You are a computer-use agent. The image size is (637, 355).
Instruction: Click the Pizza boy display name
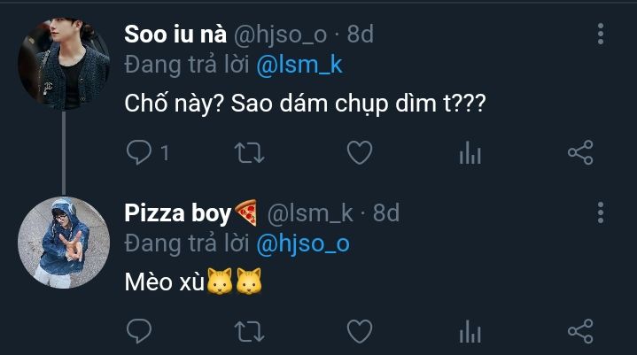[178, 212]
